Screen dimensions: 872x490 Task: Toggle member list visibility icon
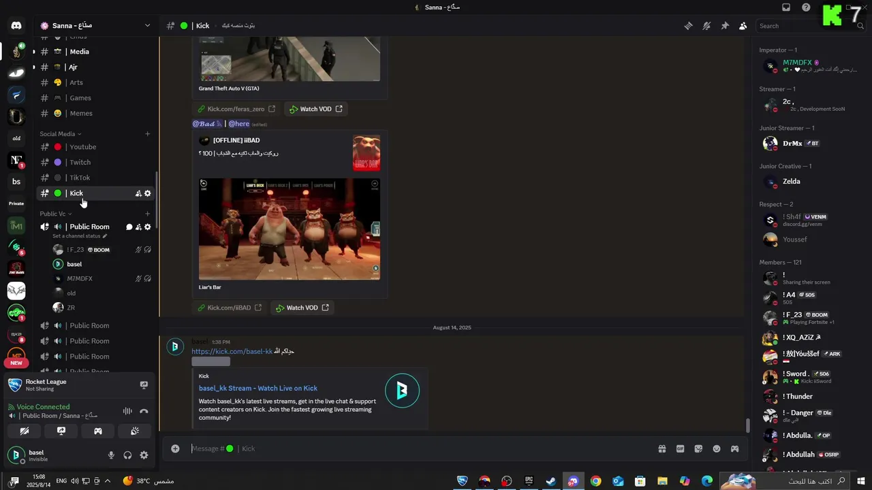(x=743, y=26)
